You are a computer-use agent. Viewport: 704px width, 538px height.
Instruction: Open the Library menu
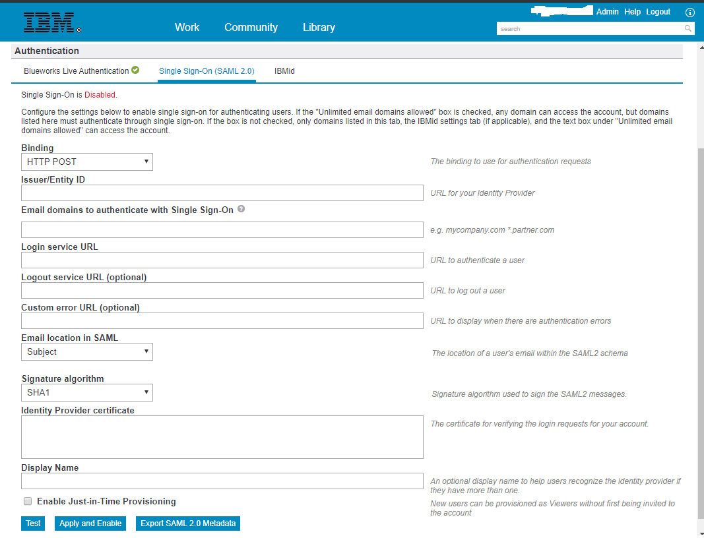click(x=319, y=28)
